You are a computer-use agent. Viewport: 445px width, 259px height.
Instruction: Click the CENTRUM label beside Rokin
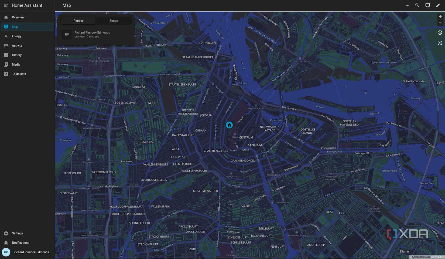click(246, 137)
